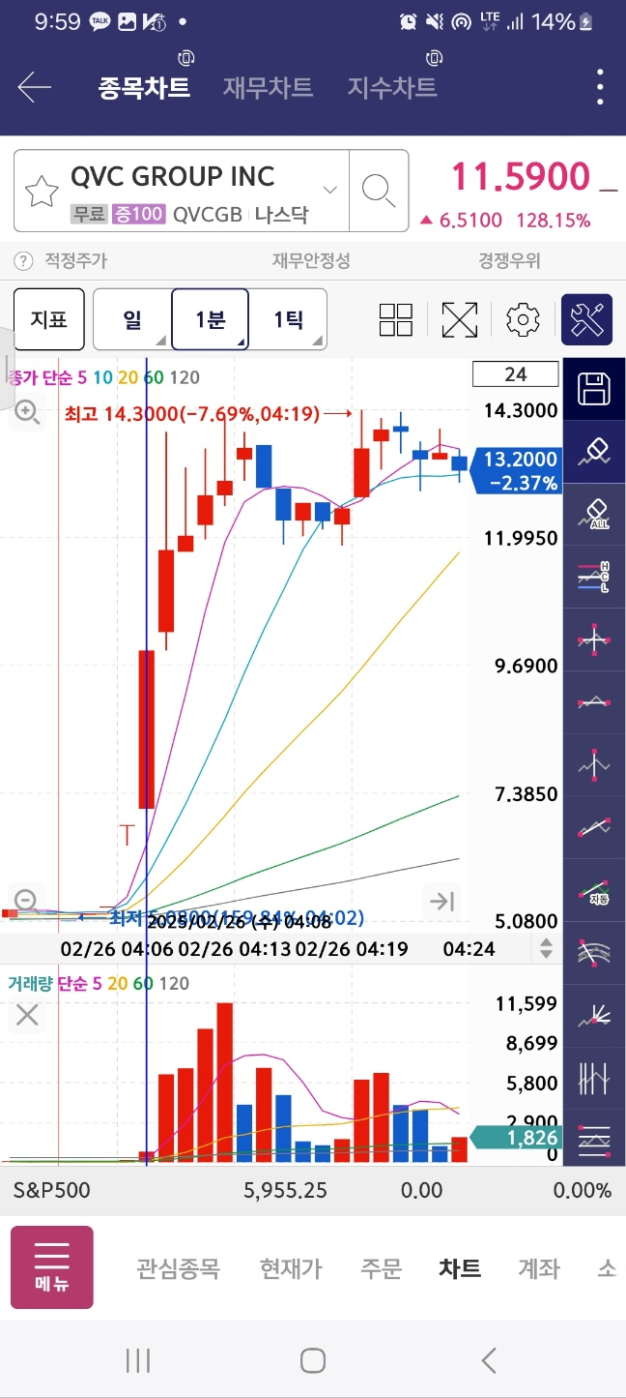Open the 재무안정성 link
626x1398 pixels.
311,260
